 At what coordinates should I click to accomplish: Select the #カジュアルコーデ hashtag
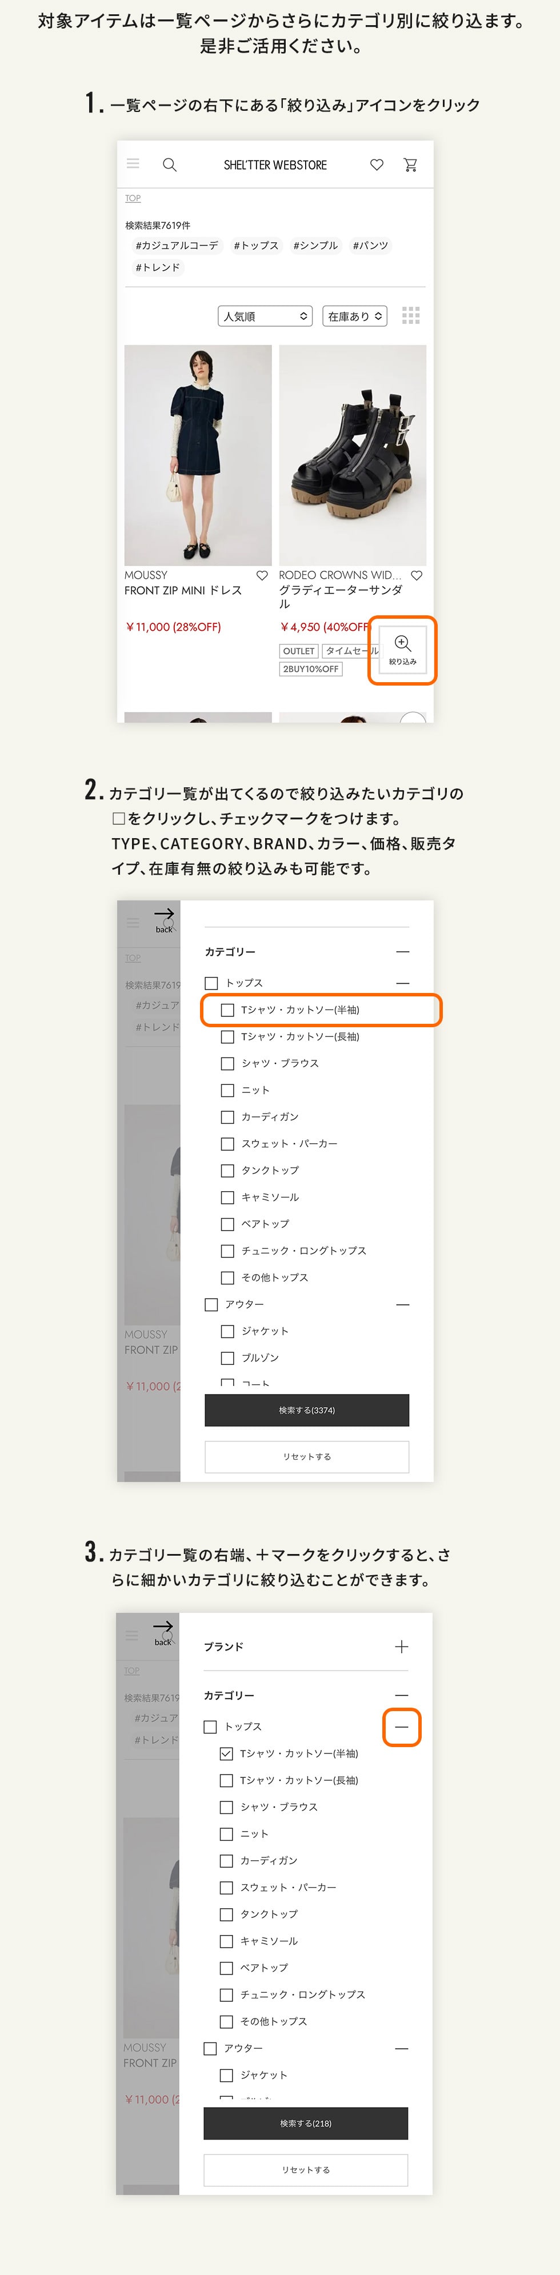click(x=177, y=246)
